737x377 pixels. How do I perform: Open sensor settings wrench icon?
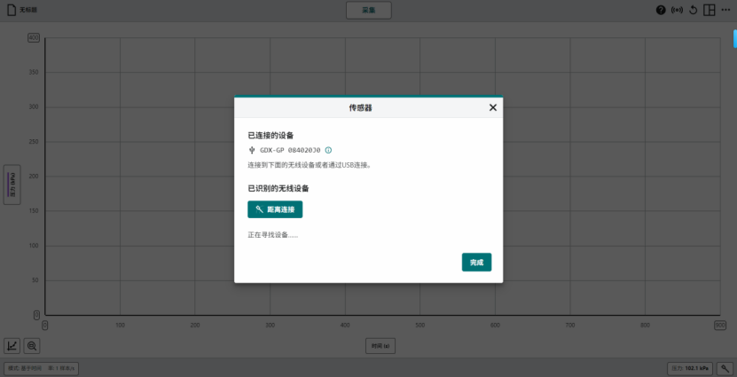[725, 368]
